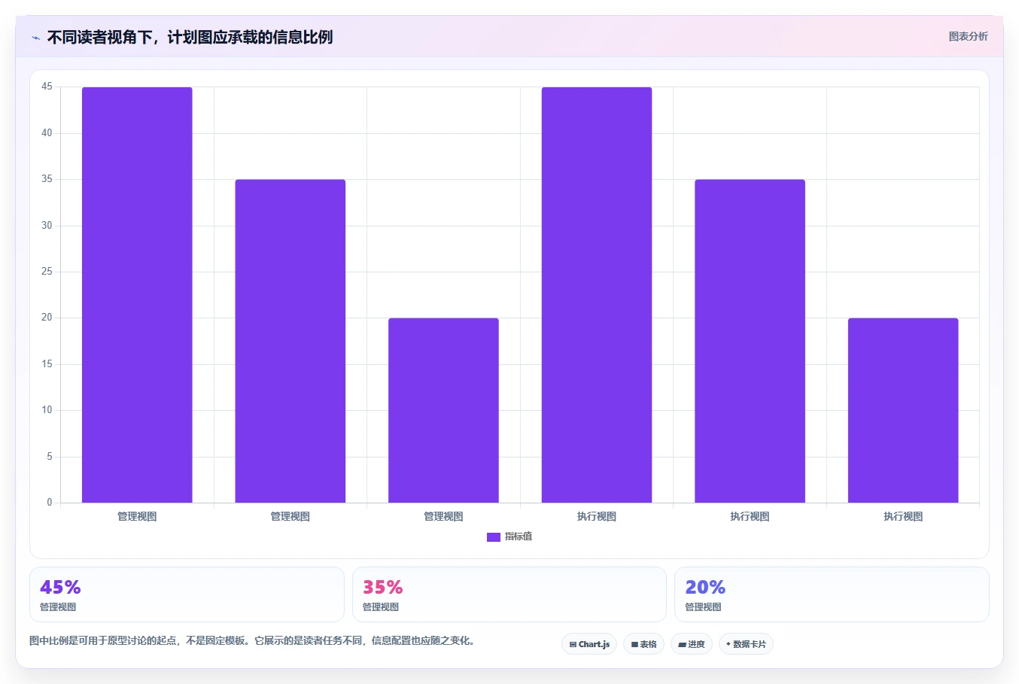Toggle the 指标值 legend color box

point(493,537)
